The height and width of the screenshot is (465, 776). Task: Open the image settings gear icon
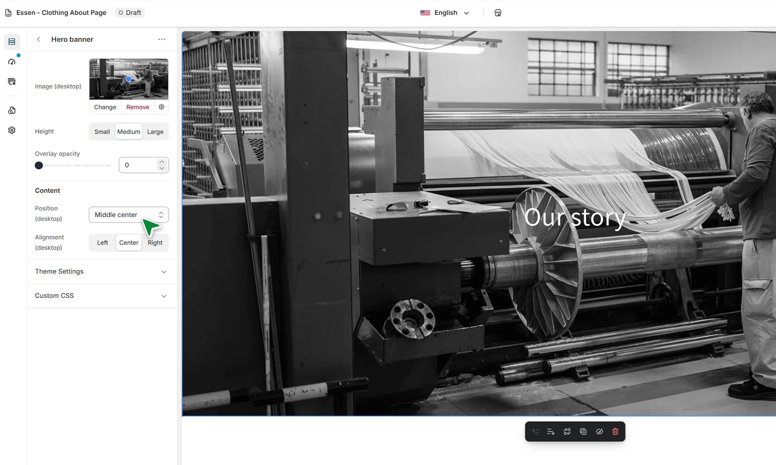pyautogui.click(x=161, y=107)
